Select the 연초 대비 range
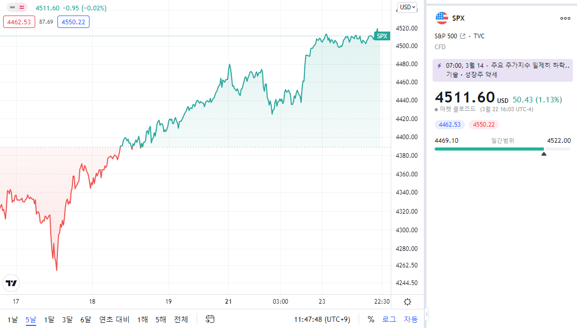The image size is (577, 328). click(x=114, y=320)
